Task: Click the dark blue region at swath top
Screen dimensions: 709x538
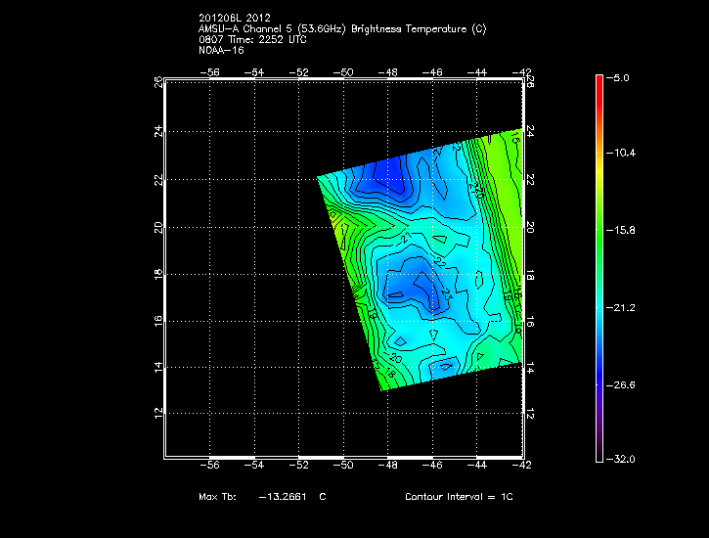Action: [384, 176]
